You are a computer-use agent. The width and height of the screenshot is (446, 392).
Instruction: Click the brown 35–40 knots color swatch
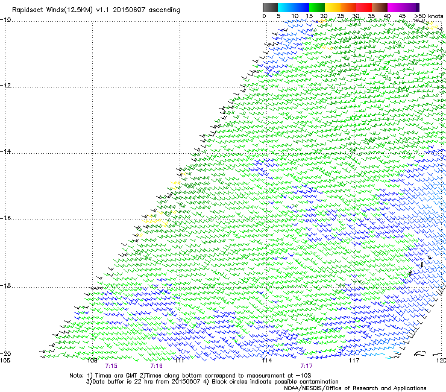[x=380, y=7]
